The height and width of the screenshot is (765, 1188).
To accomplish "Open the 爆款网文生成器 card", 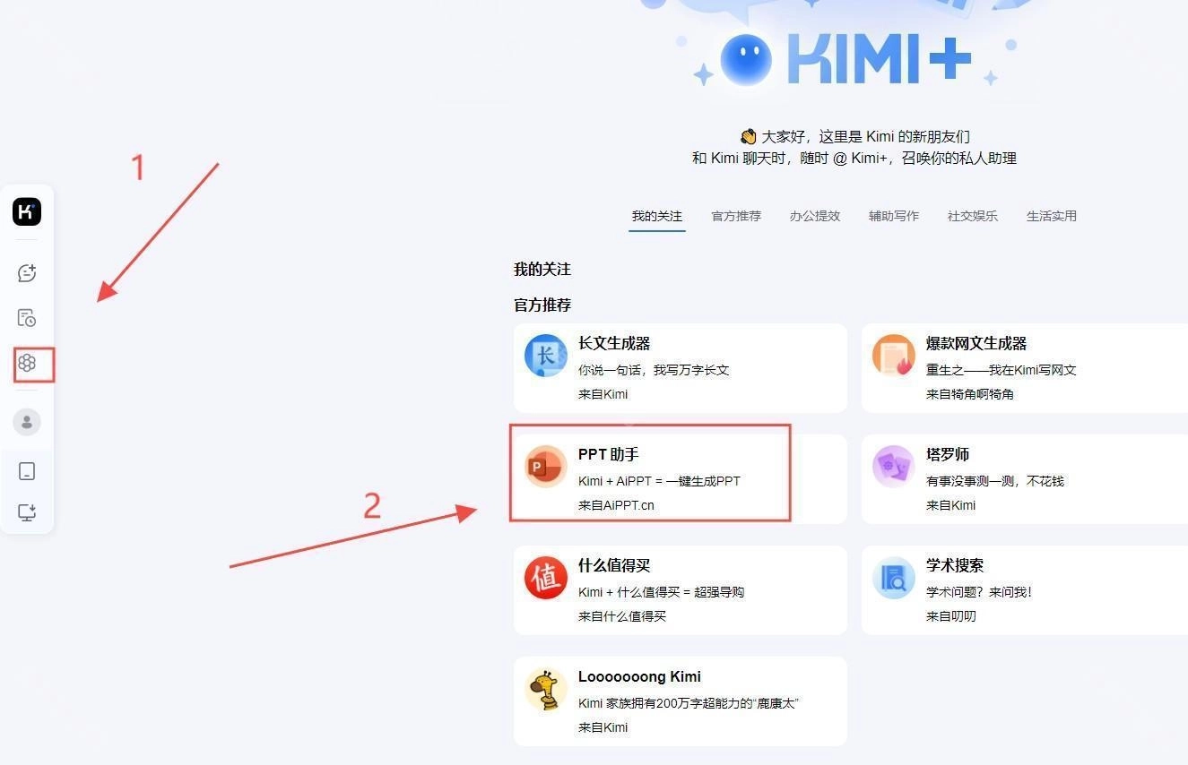I will (x=1025, y=368).
